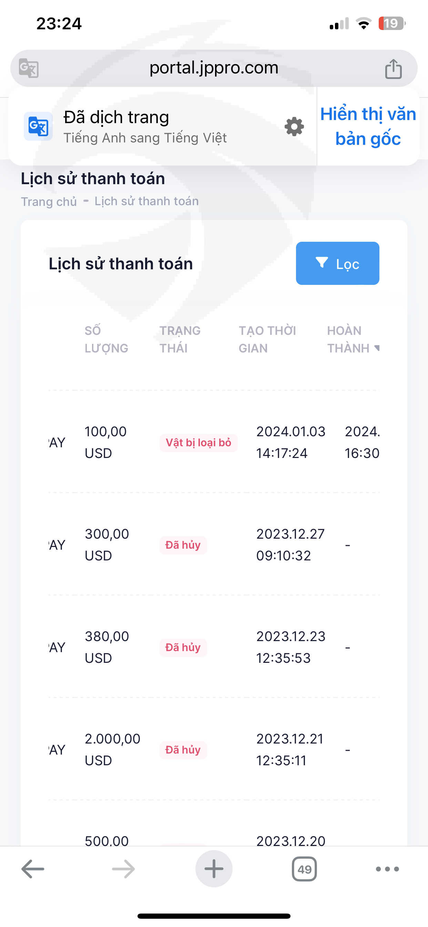The height and width of the screenshot is (927, 428).
Task: Open the tab switcher showing 49 tabs
Action: pos(304,869)
